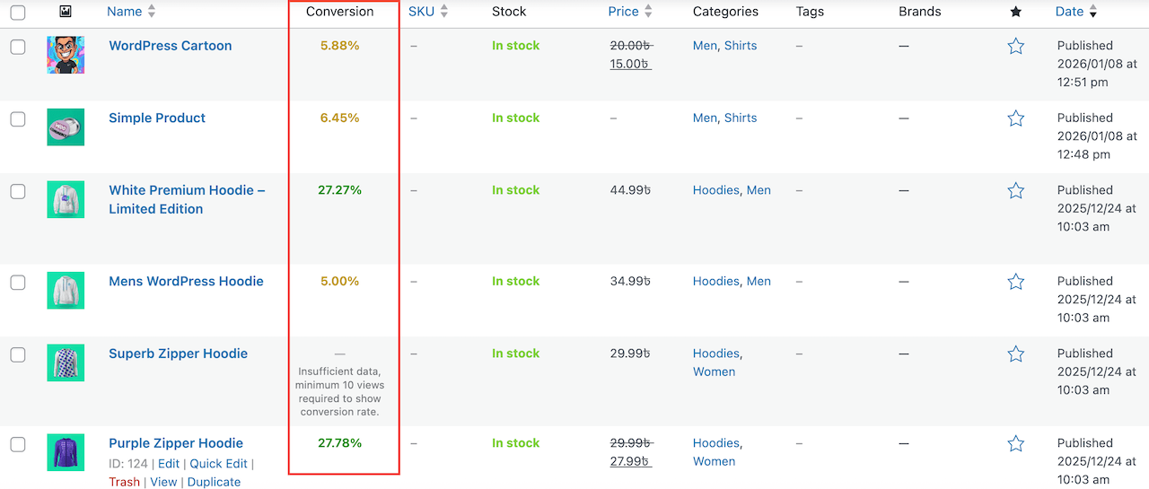Image resolution: width=1149 pixels, height=489 pixels.
Task: Sort products by Price column
Action: click(x=630, y=12)
